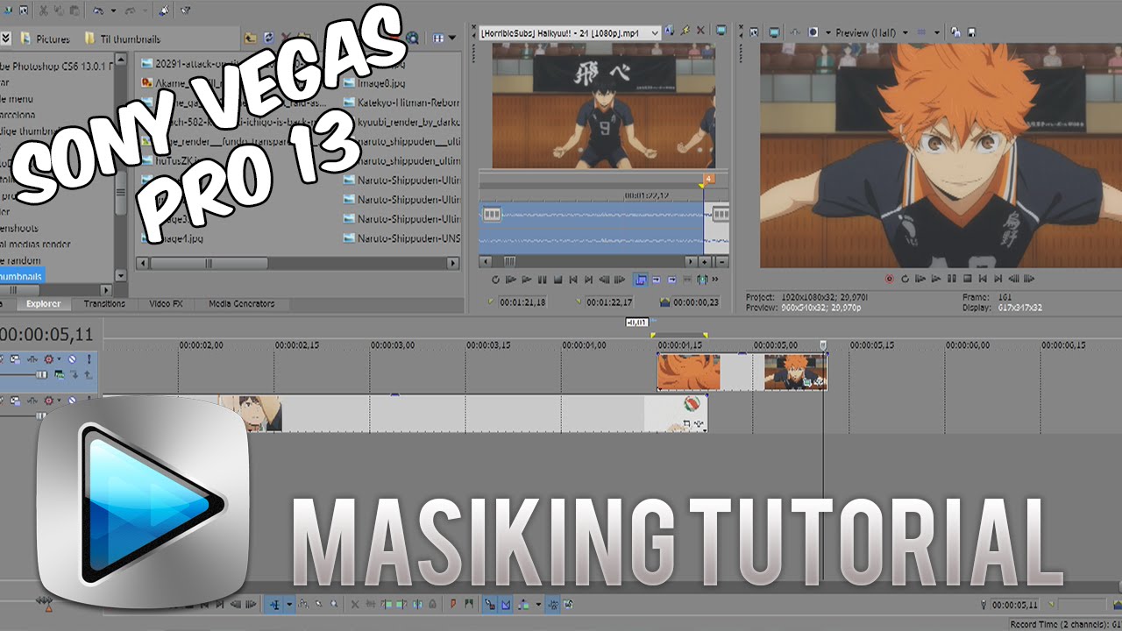Screen dimensions: 1122x631
Task: Click the Split Screen View icon
Action: tap(813, 32)
